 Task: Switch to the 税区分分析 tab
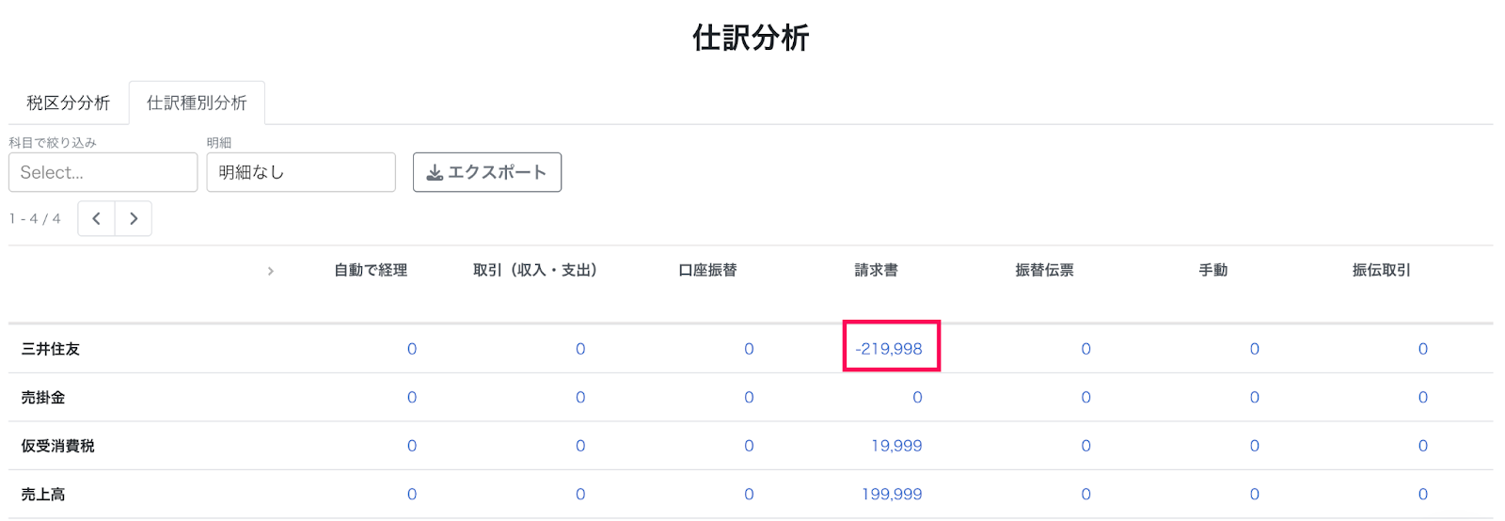[68, 103]
